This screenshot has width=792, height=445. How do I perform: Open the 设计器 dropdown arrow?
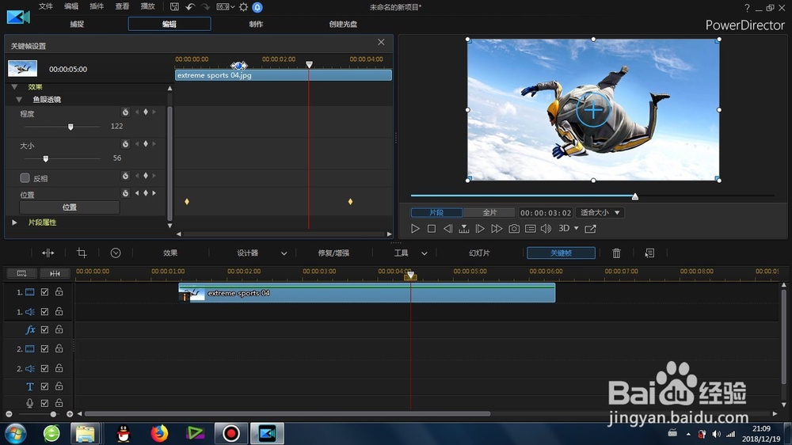[x=284, y=253]
